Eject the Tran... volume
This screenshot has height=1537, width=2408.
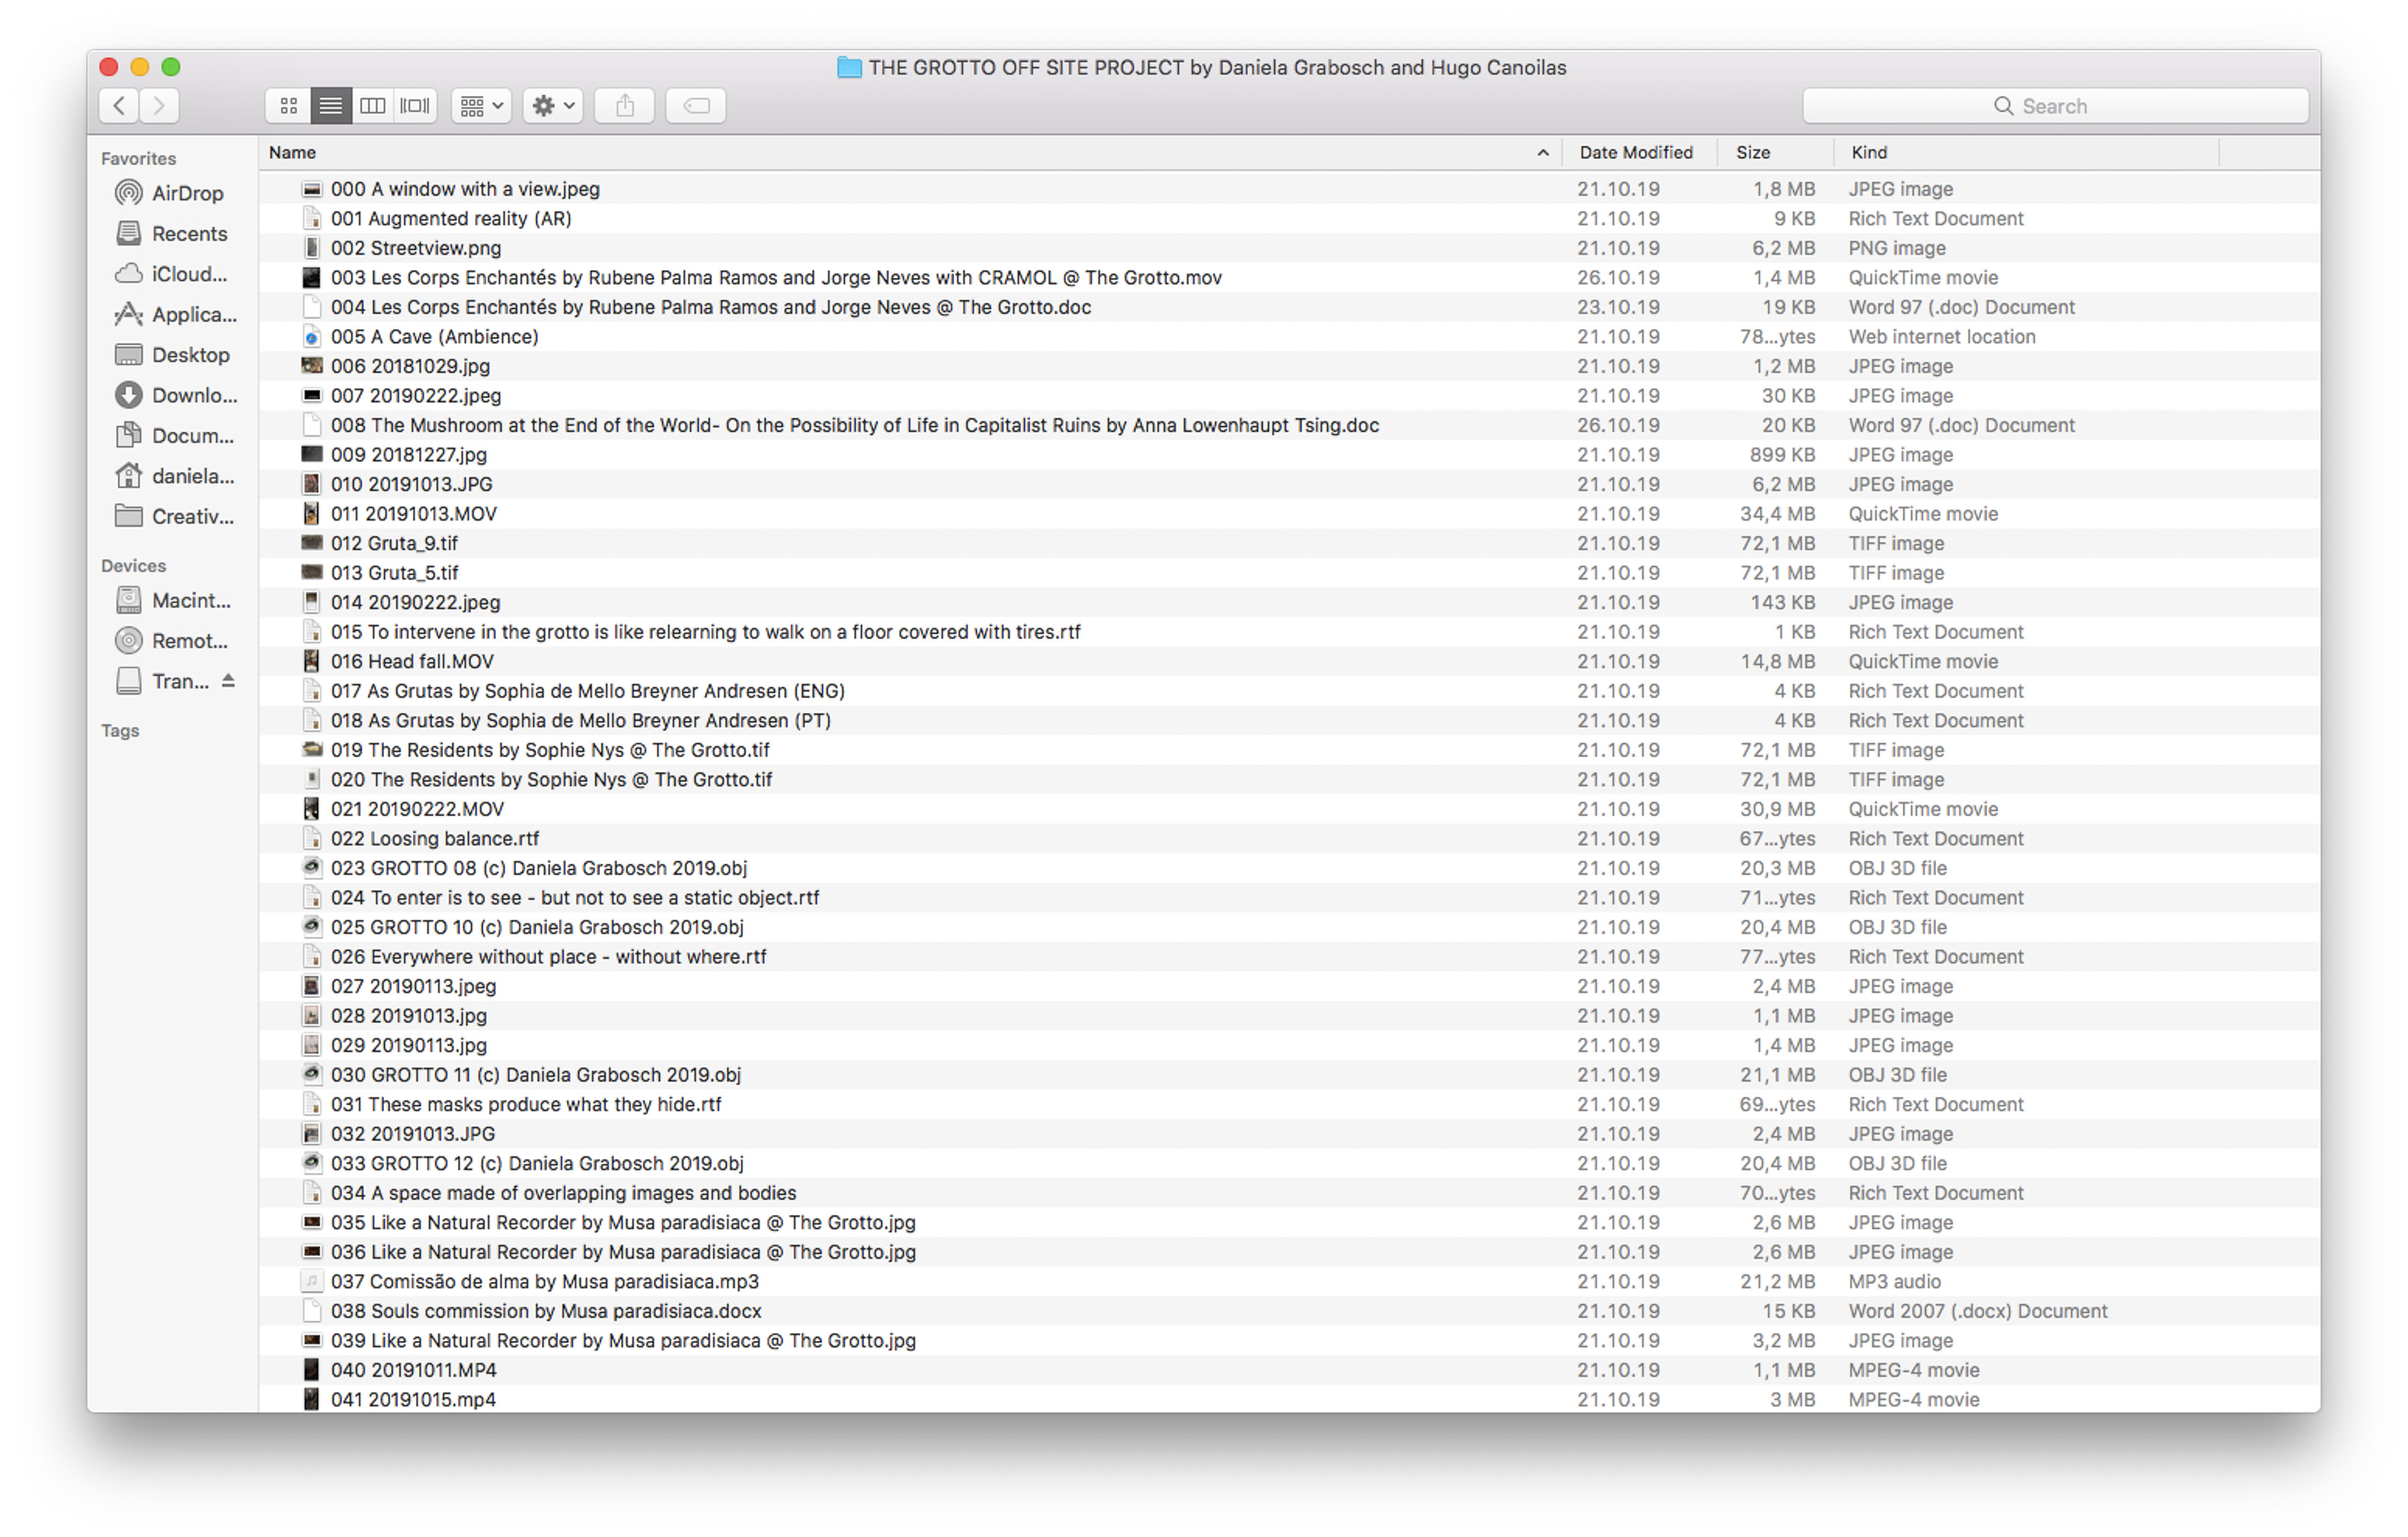(x=228, y=681)
